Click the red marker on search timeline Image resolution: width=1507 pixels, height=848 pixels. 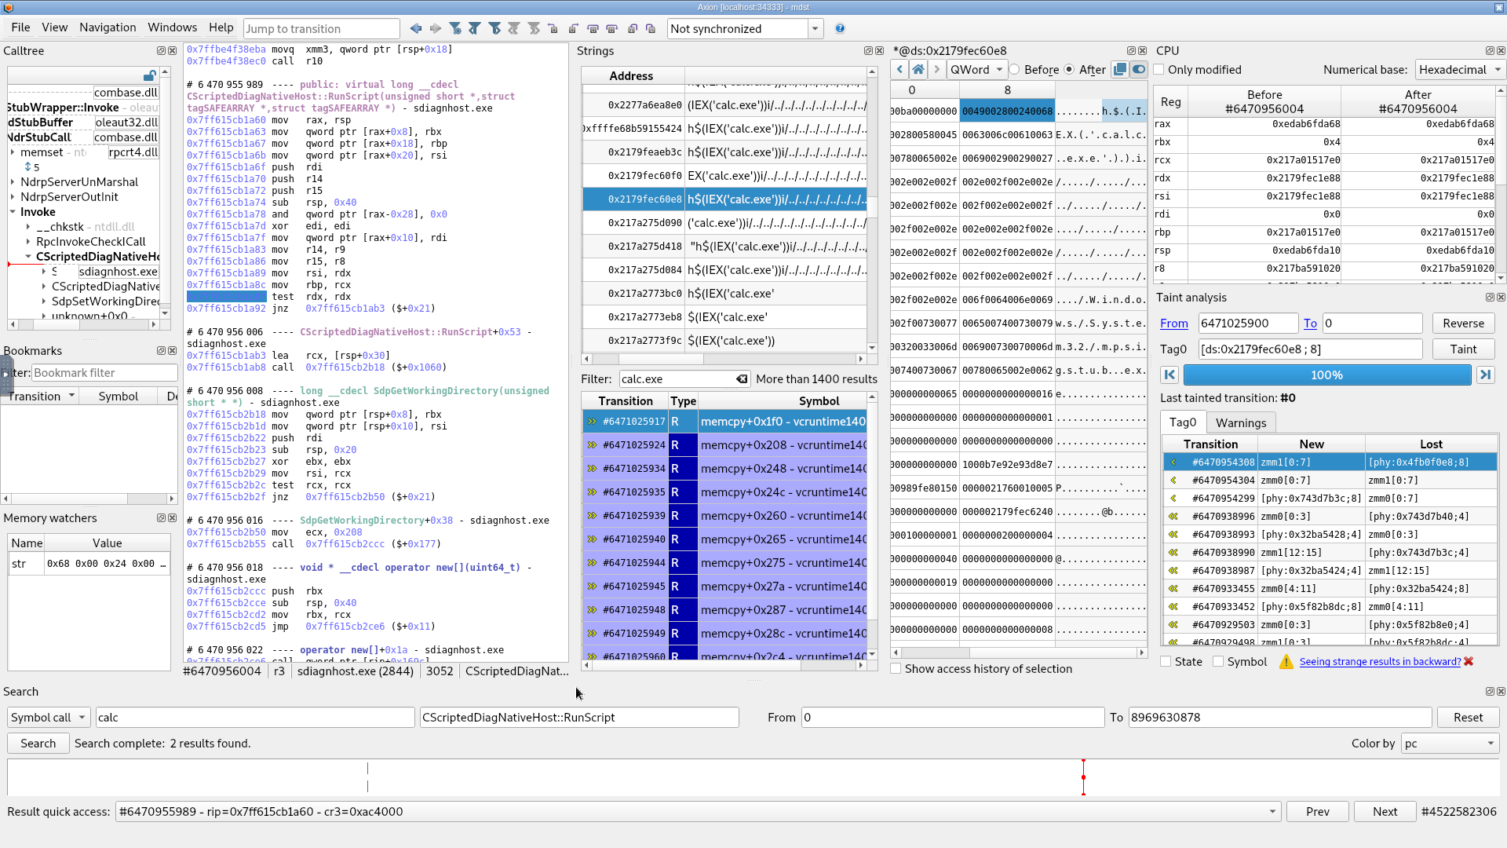tap(1083, 777)
